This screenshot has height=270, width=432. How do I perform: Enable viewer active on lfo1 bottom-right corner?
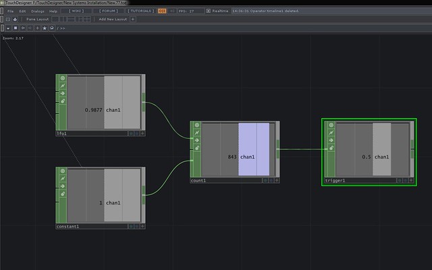pos(142,134)
